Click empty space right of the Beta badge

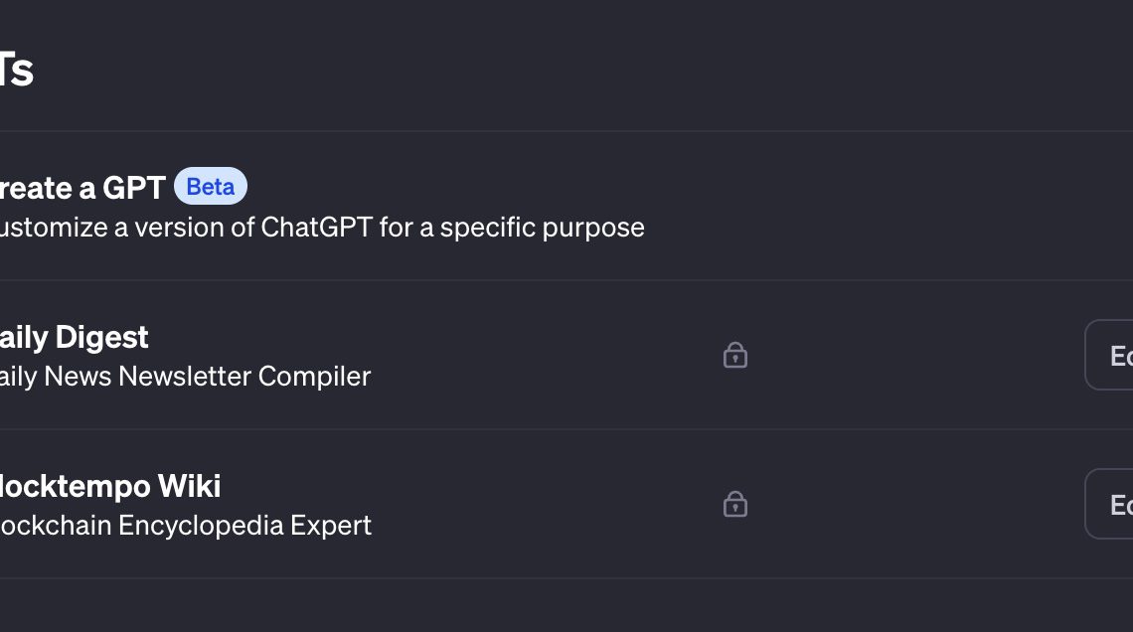click(596, 187)
